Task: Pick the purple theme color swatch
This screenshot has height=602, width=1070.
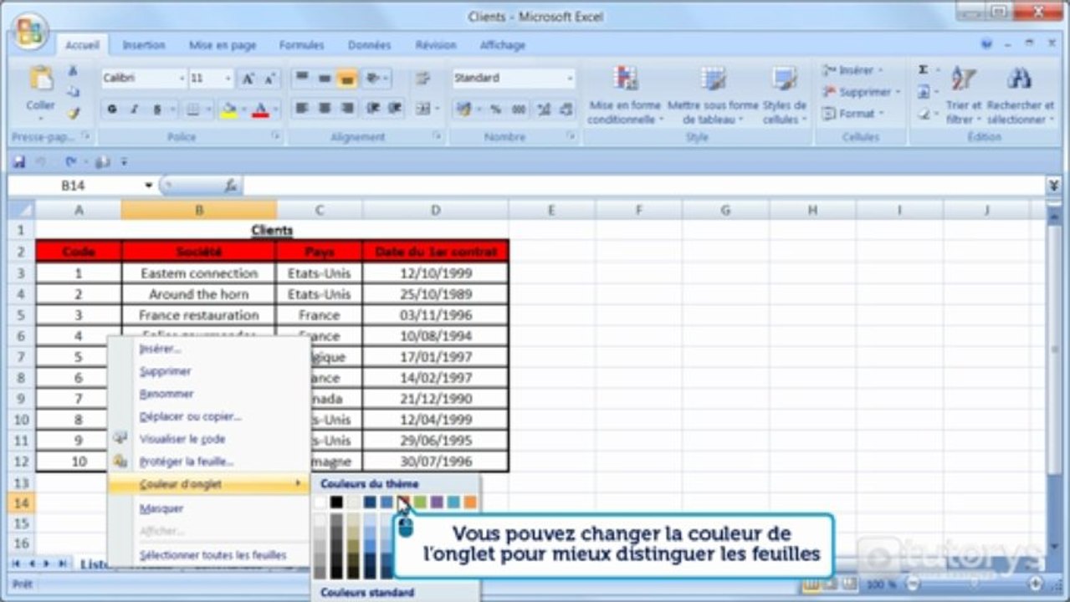Action: click(x=437, y=503)
